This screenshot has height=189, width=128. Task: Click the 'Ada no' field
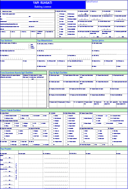point(15,34)
